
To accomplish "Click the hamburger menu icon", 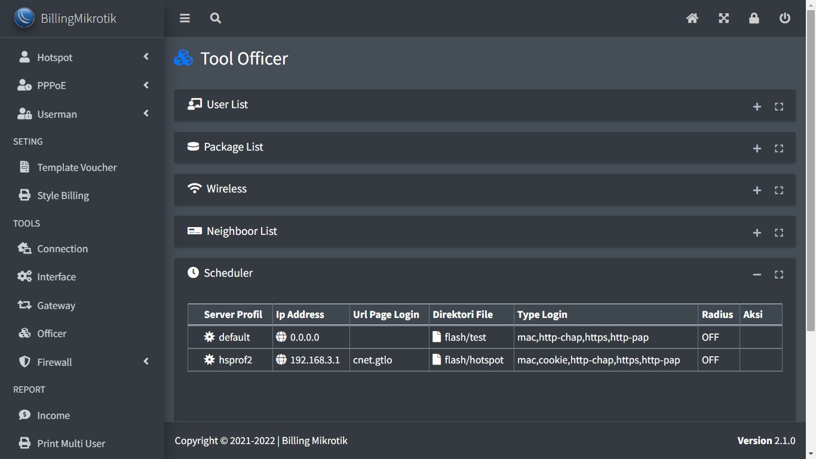I will click(x=185, y=19).
